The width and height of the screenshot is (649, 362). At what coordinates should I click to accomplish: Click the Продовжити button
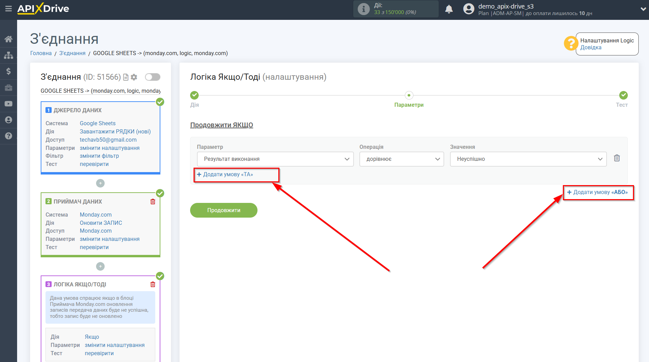tap(224, 210)
